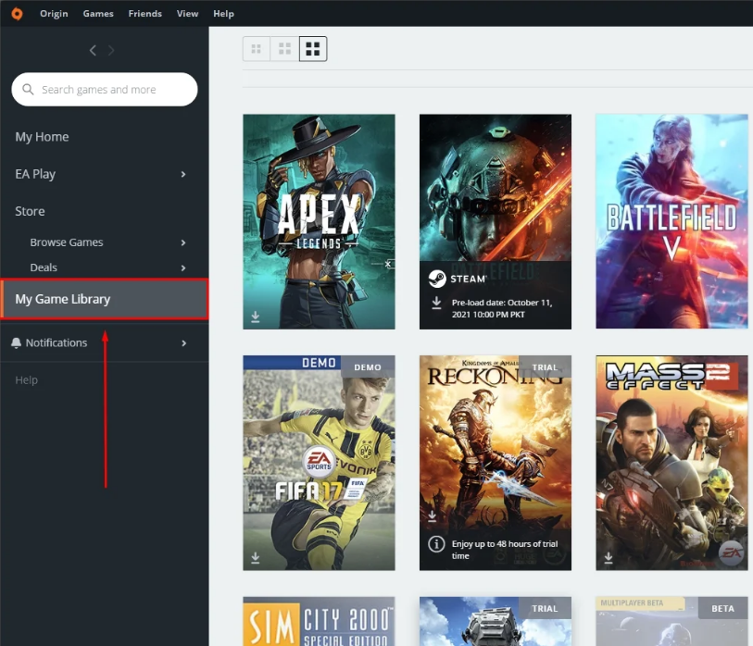Click the Origin logo icon
Image resolution: width=753 pixels, height=646 pixels.
pyautogui.click(x=17, y=14)
